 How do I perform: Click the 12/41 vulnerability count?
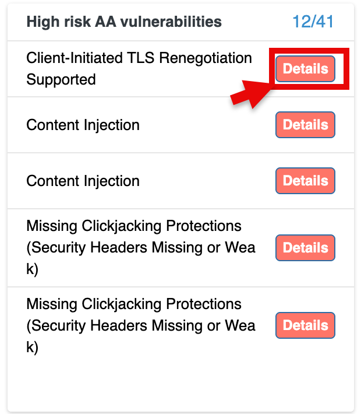[x=313, y=22]
